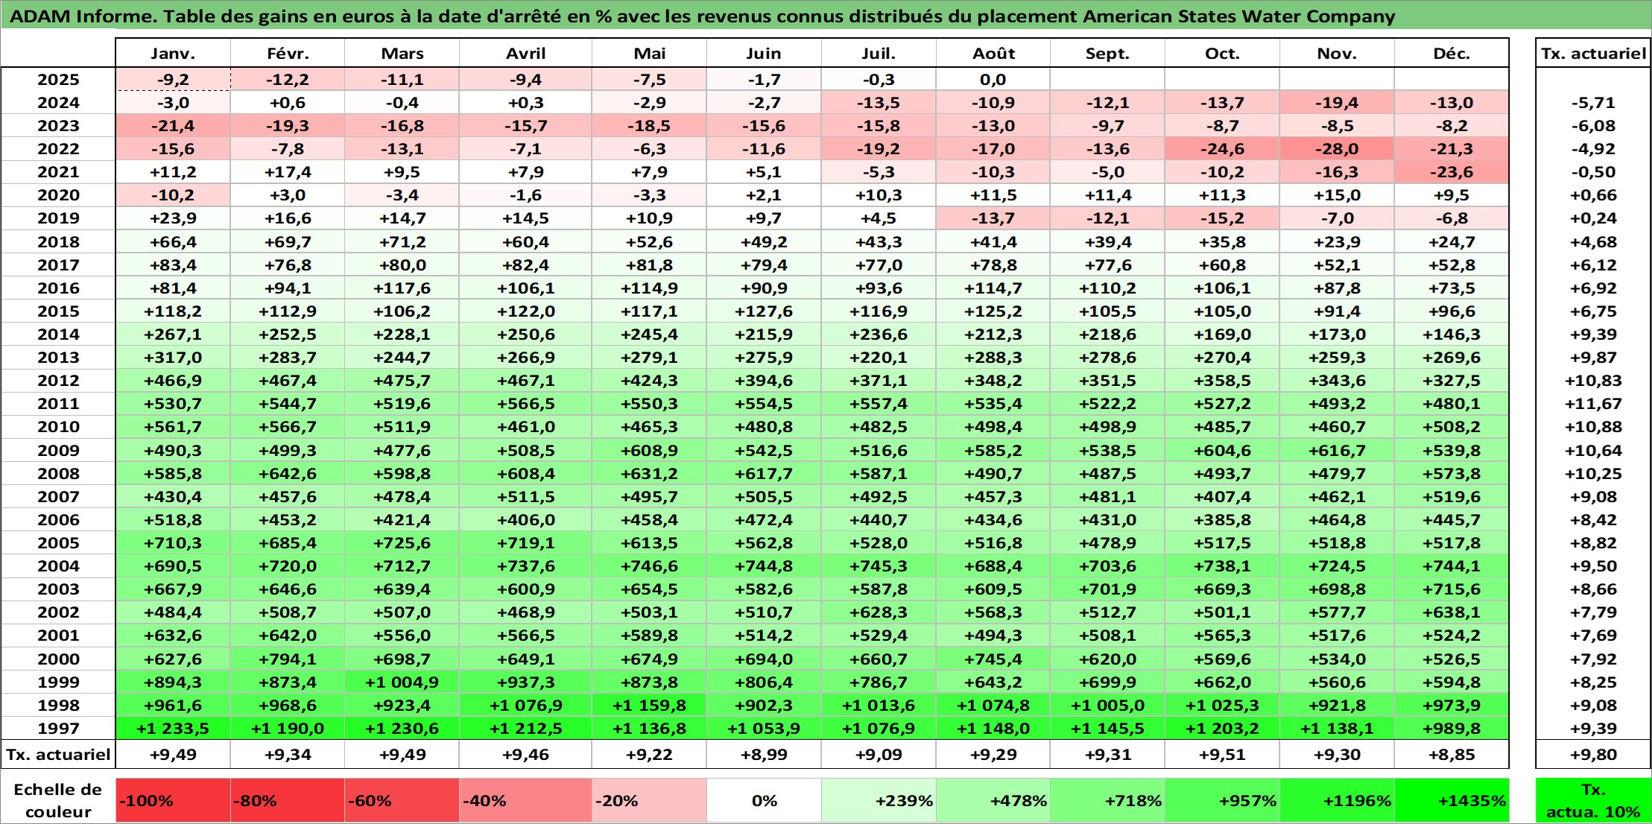Click the +127,6 cell in row 2015

[764, 311]
